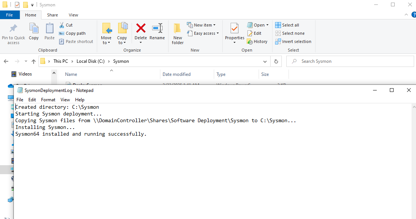Open Properties from the ribbon
This screenshot has height=219, width=416.
point(234,29)
